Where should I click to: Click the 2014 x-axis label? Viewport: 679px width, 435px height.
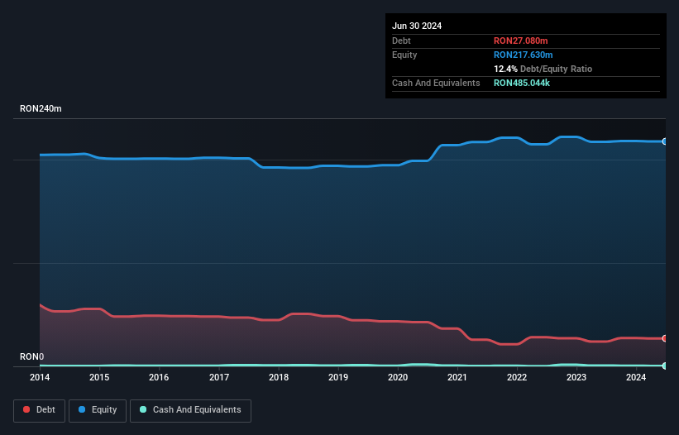[40, 377]
